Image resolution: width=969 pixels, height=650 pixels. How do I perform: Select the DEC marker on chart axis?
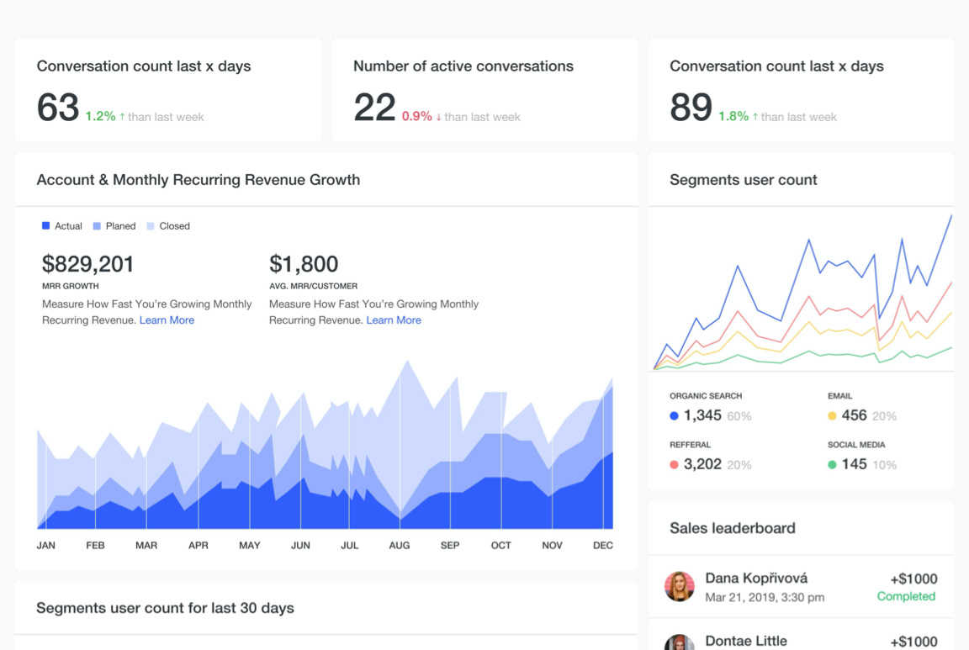click(602, 546)
